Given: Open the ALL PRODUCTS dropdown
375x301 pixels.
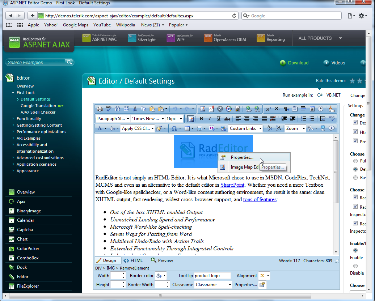Looking at the screenshot, I should click(x=320, y=38).
